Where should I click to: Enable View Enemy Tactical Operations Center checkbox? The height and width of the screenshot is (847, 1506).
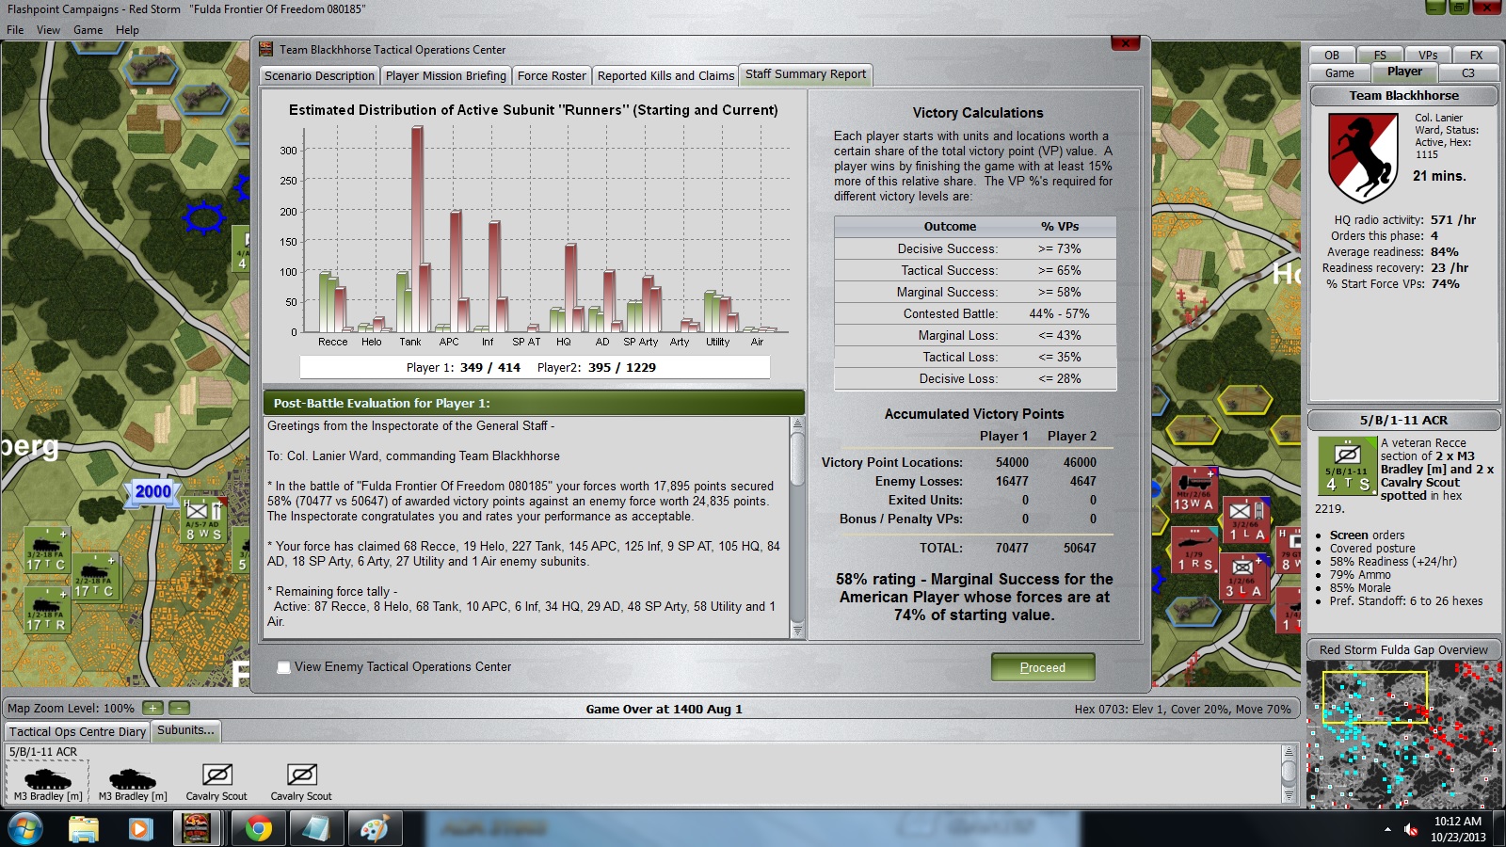(283, 667)
